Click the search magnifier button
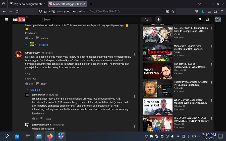 (146, 19)
